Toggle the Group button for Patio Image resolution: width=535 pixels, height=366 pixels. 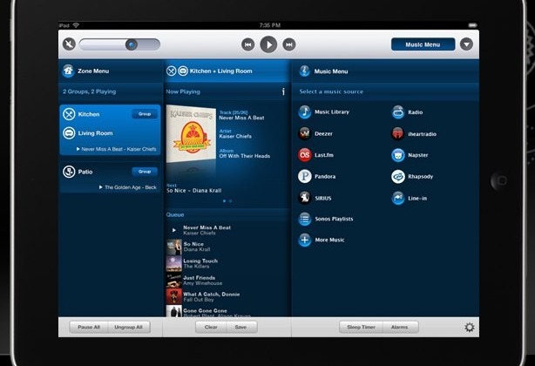pyautogui.click(x=145, y=172)
